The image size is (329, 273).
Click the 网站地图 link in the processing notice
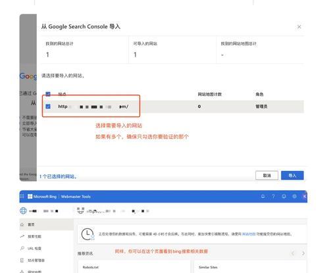click(x=249, y=234)
